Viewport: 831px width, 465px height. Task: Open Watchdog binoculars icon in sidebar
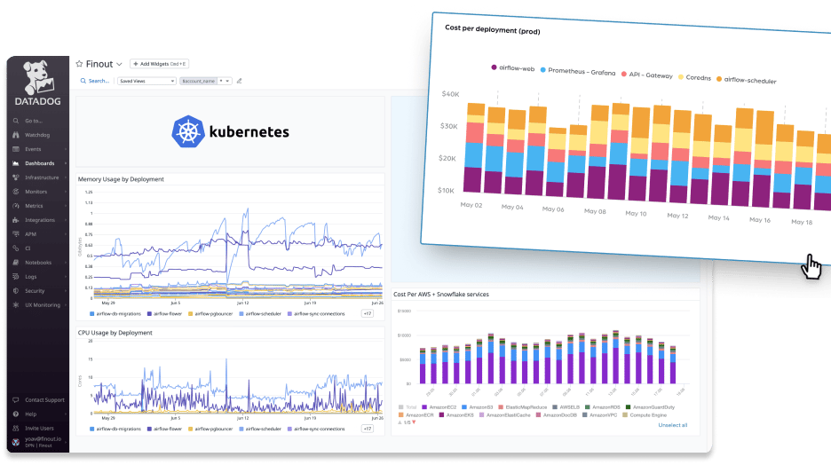coord(16,135)
